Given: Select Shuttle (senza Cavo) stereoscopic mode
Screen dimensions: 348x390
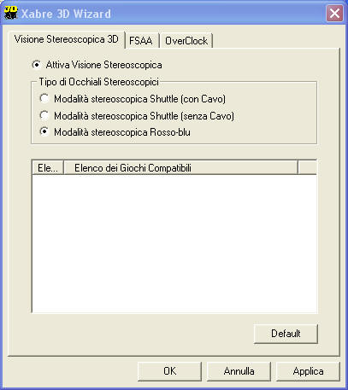Looking at the screenshot, I should click(x=44, y=115).
